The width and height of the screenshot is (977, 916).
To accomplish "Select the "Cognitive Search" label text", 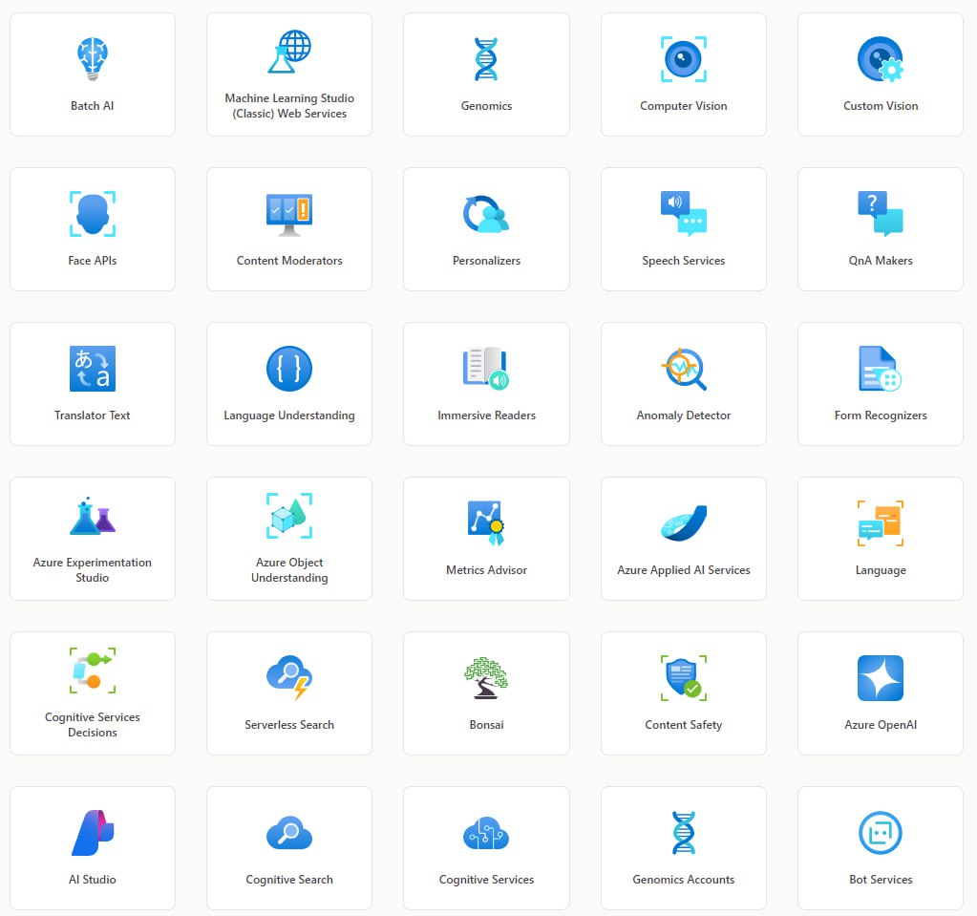I will pos(289,880).
